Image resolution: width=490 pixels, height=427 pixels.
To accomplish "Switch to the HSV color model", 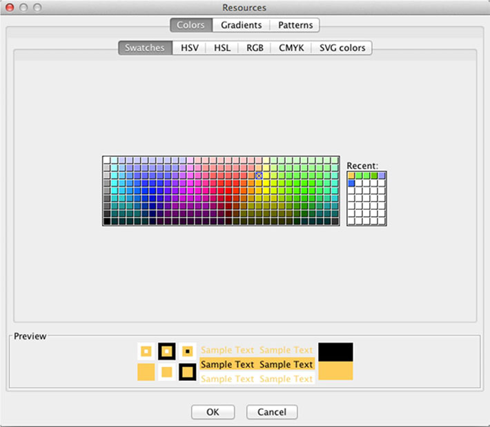I will (189, 48).
